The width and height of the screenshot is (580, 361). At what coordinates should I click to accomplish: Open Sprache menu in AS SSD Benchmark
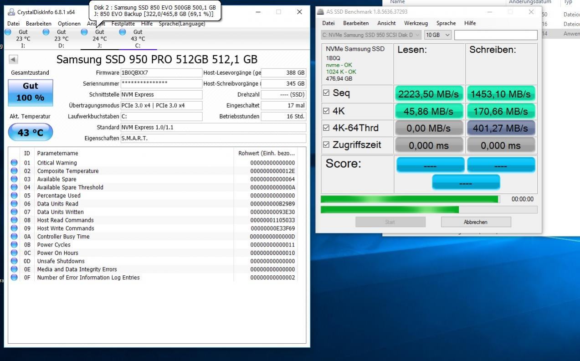pos(446,23)
